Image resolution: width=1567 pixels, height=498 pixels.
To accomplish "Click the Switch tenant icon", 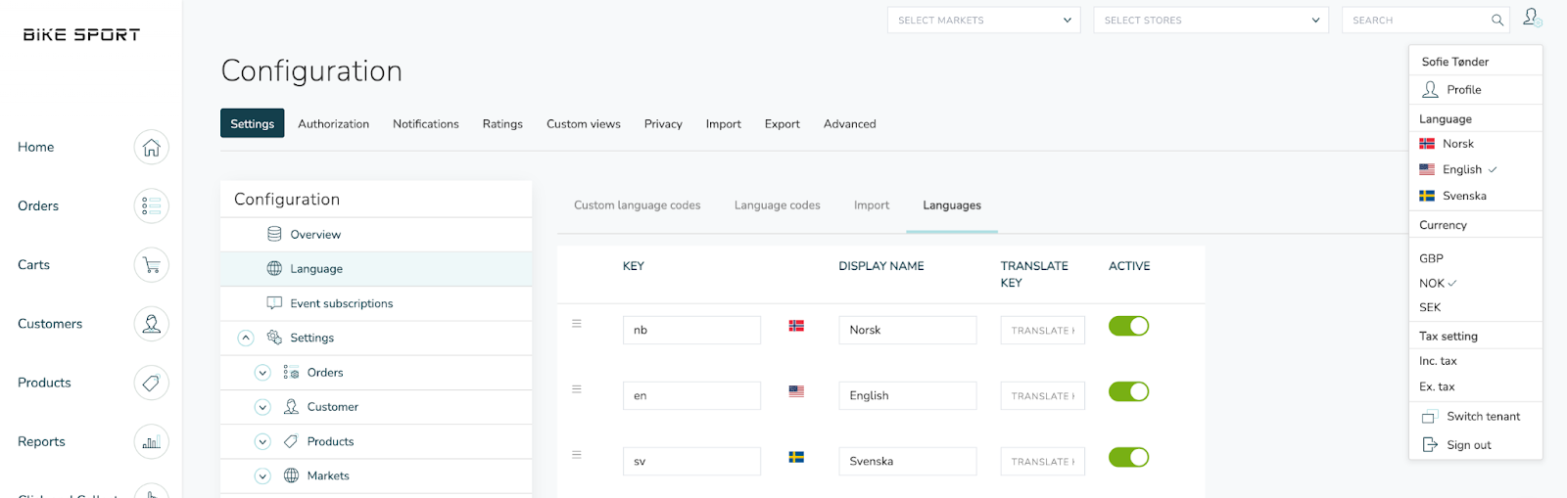I will [1430, 417].
